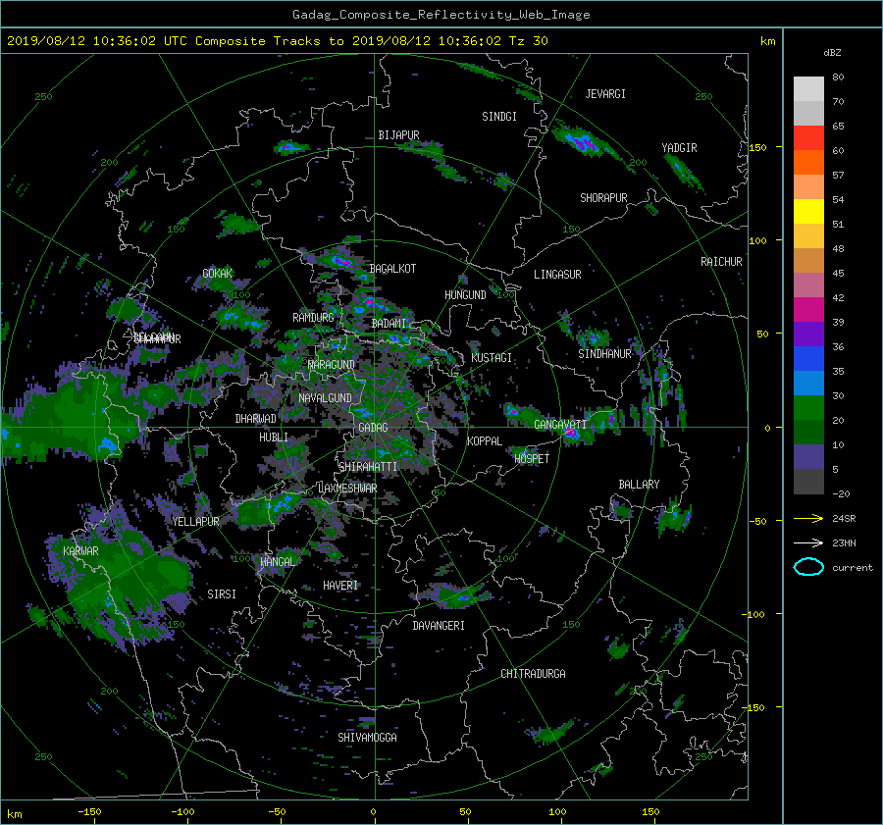Viewport: 883px width, 825px height.
Task: Click the DHARWAD city label
Action: [x=255, y=419]
